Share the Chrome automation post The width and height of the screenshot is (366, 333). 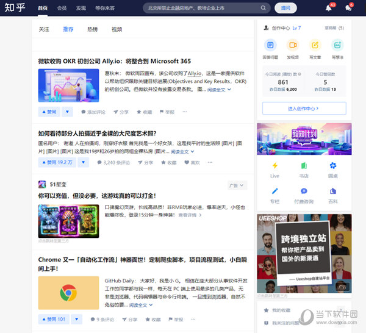(x=129, y=319)
